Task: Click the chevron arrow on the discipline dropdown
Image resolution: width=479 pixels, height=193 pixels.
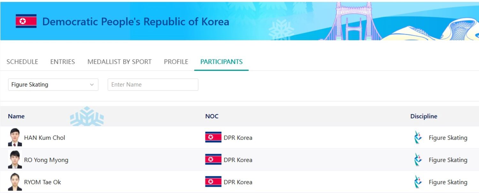Action: [x=92, y=85]
